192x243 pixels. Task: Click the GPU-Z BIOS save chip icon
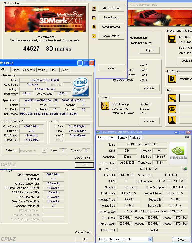click(185, 169)
